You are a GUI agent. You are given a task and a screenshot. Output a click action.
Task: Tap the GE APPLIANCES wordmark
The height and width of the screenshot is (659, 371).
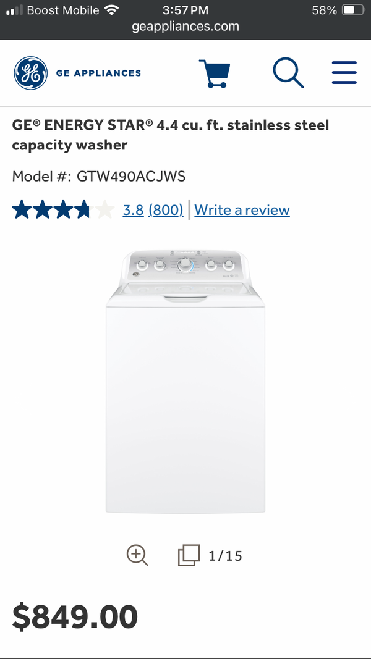point(98,73)
